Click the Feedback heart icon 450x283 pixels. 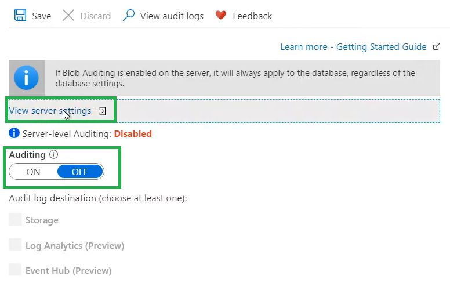click(220, 16)
